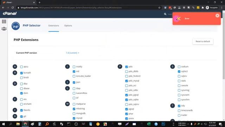Click the PHP Selector round logo
225x127 pixels.
(15, 26)
